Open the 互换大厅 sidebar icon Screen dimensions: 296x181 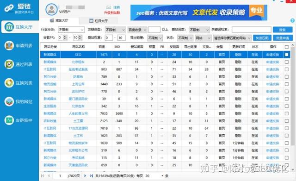[x=9, y=27]
